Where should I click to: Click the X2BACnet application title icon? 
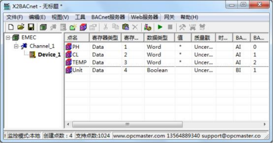pos(7,6)
